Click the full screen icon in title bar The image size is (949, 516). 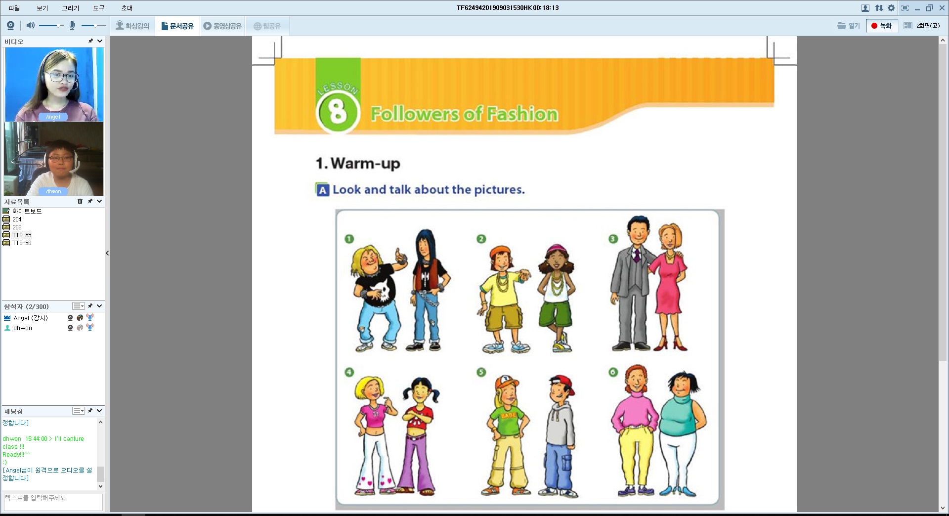pos(905,8)
